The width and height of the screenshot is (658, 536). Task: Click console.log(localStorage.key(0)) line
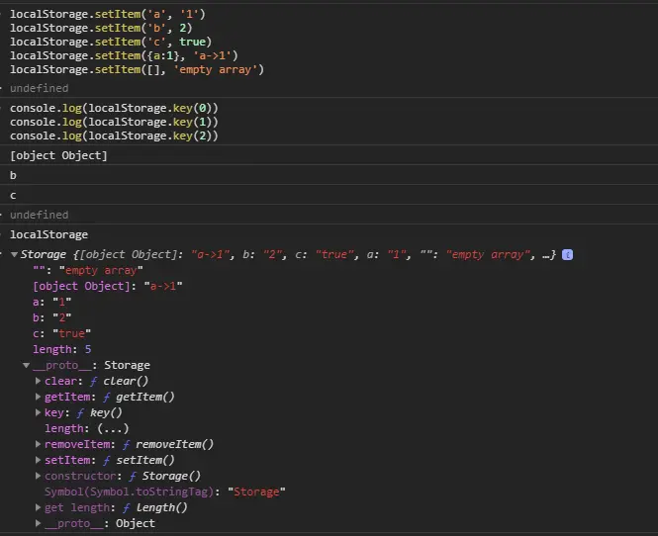pos(114,108)
